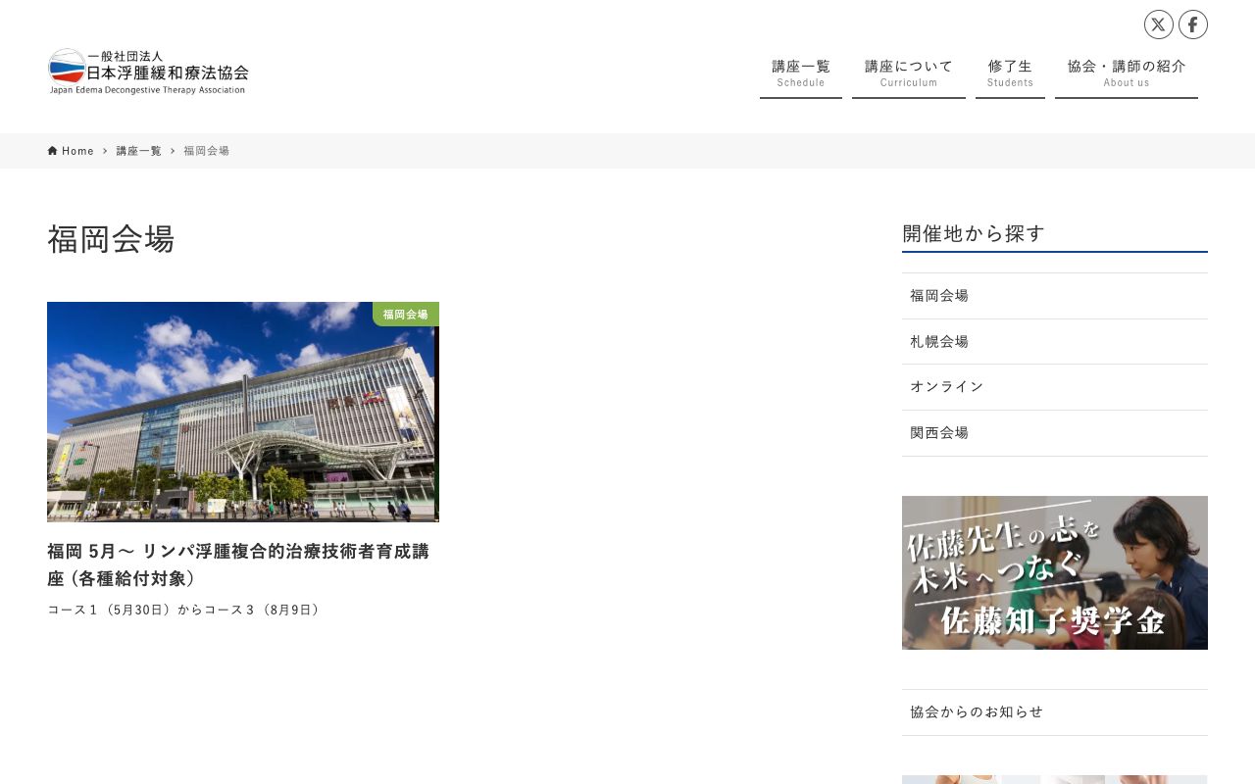
Task: Click the 協会からのお知らせ link
Action: pyautogui.click(x=977, y=712)
